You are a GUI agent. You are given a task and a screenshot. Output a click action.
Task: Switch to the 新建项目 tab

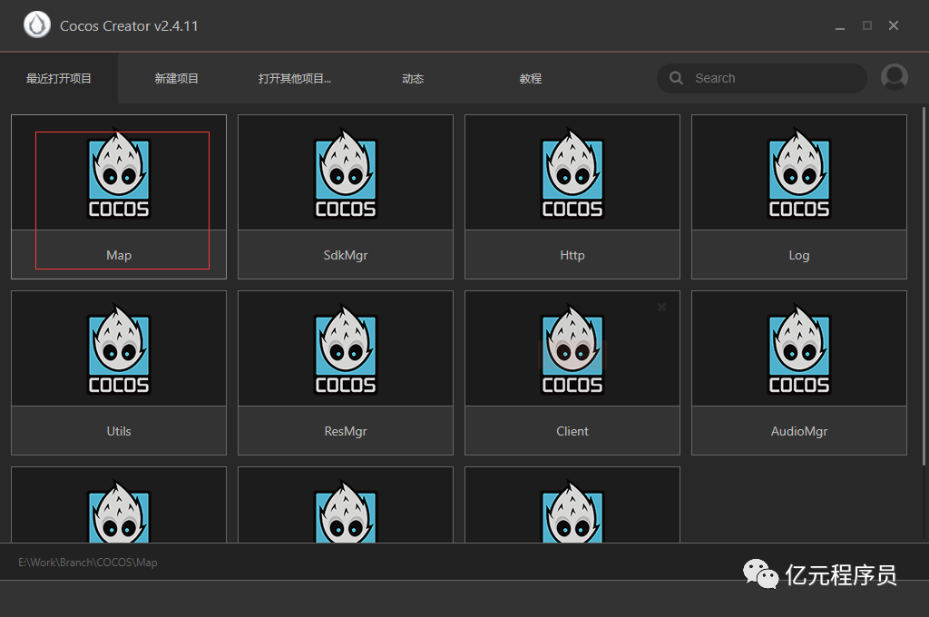(176, 78)
